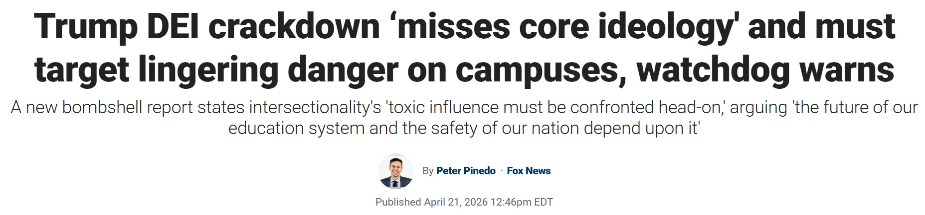Screen dimensions: 925x215
Task: Click the "By" label before the author name
Action: point(428,171)
